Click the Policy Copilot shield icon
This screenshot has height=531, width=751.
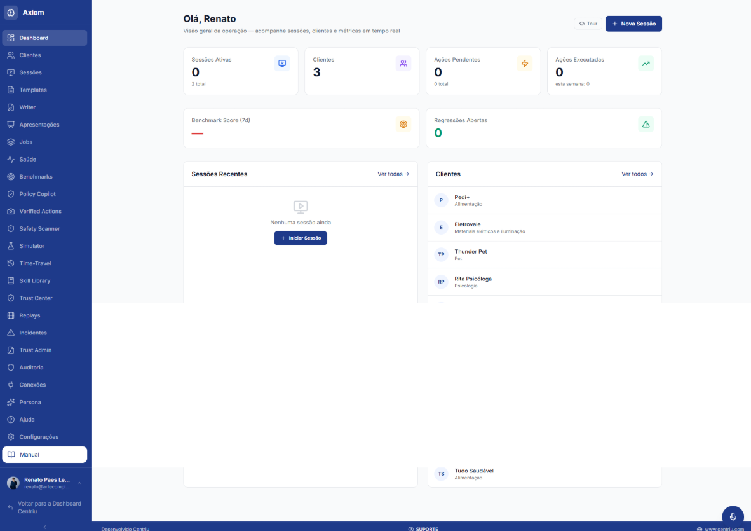click(11, 194)
